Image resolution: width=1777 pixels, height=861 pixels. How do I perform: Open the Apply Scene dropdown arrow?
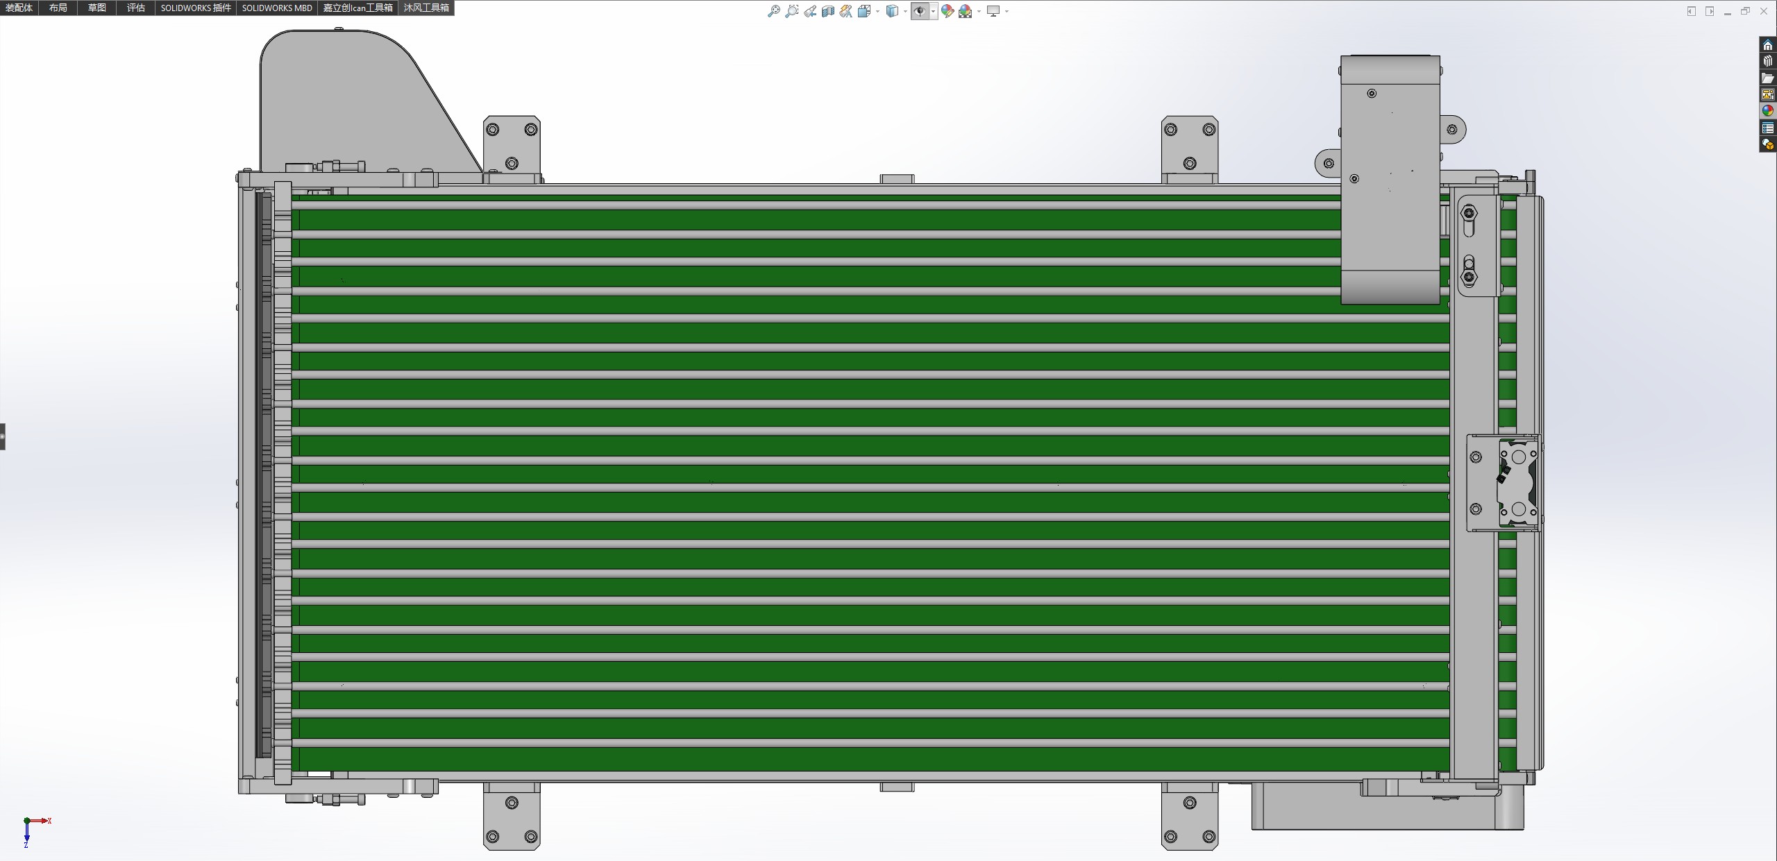coord(979,11)
